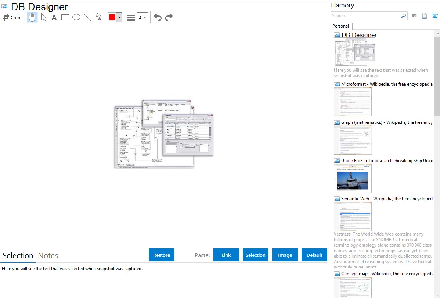Click the Flamory search field

coord(366,16)
